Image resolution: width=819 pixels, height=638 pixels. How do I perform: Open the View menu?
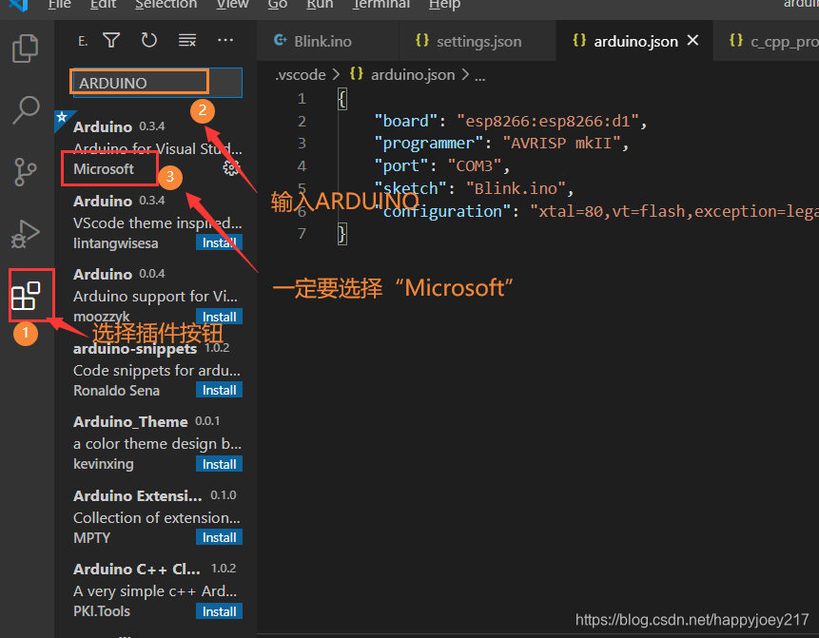232,4
